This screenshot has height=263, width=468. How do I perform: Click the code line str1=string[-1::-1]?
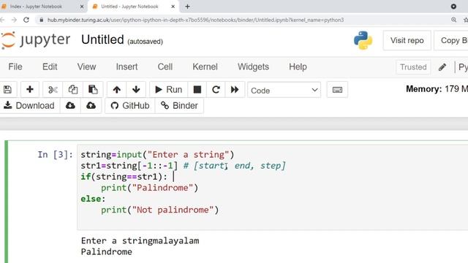click(x=129, y=166)
